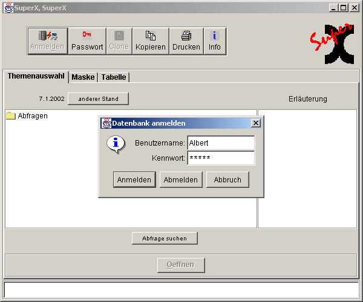Click the info speech bubble icon in dialog
The height and width of the screenshot is (302, 363).
[x=116, y=144]
